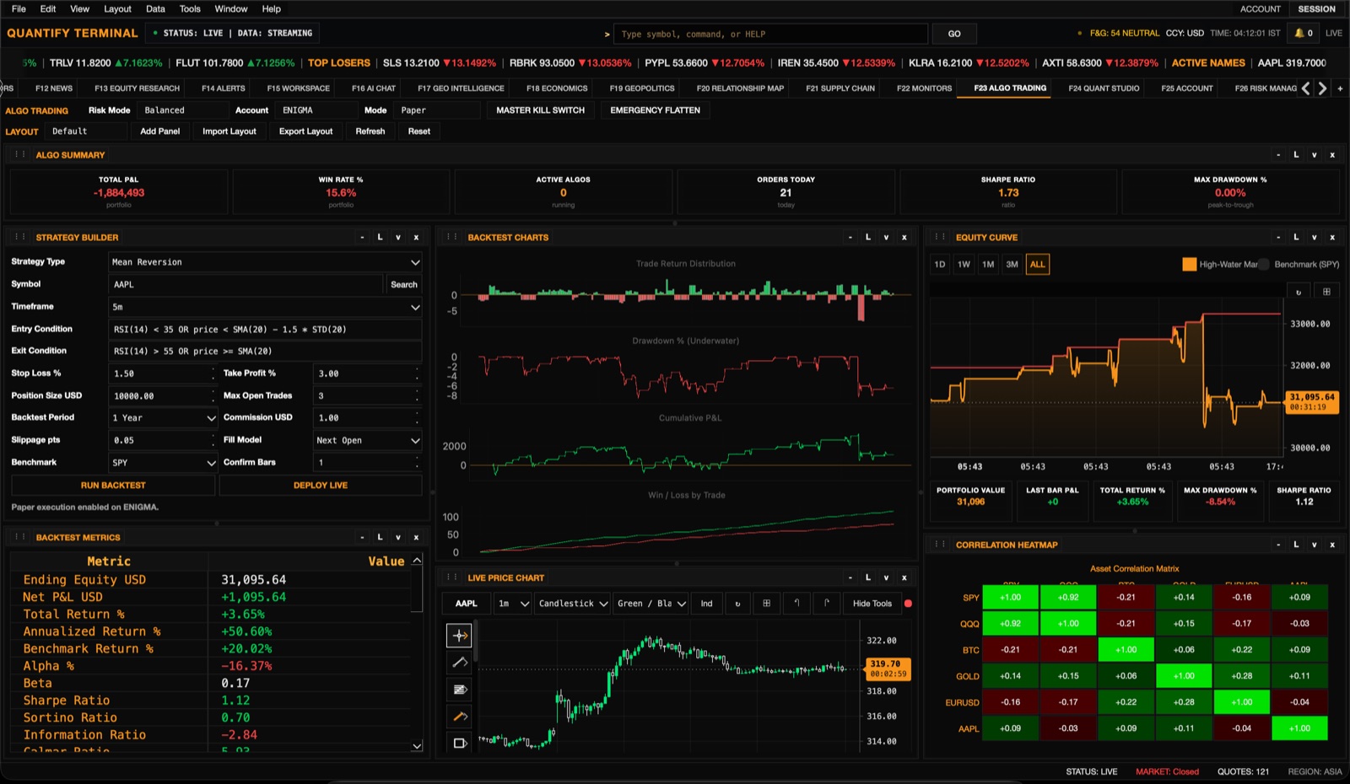Viewport: 1350px width, 784px height.
Task: Switch to the F12 NEWS tab
Action: pos(54,88)
